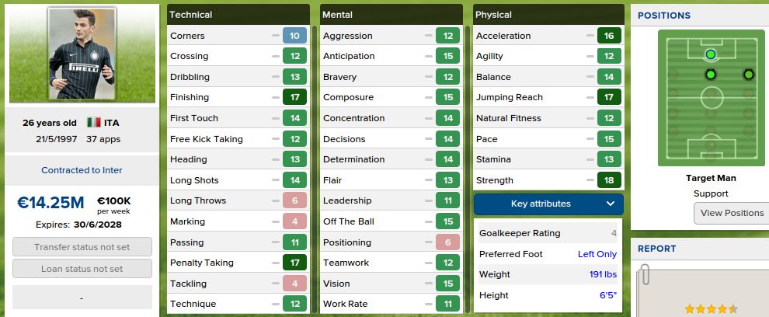Expand the Key attributes dropdown
Viewport: 769px width, 317px height.
(x=548, y=204)
